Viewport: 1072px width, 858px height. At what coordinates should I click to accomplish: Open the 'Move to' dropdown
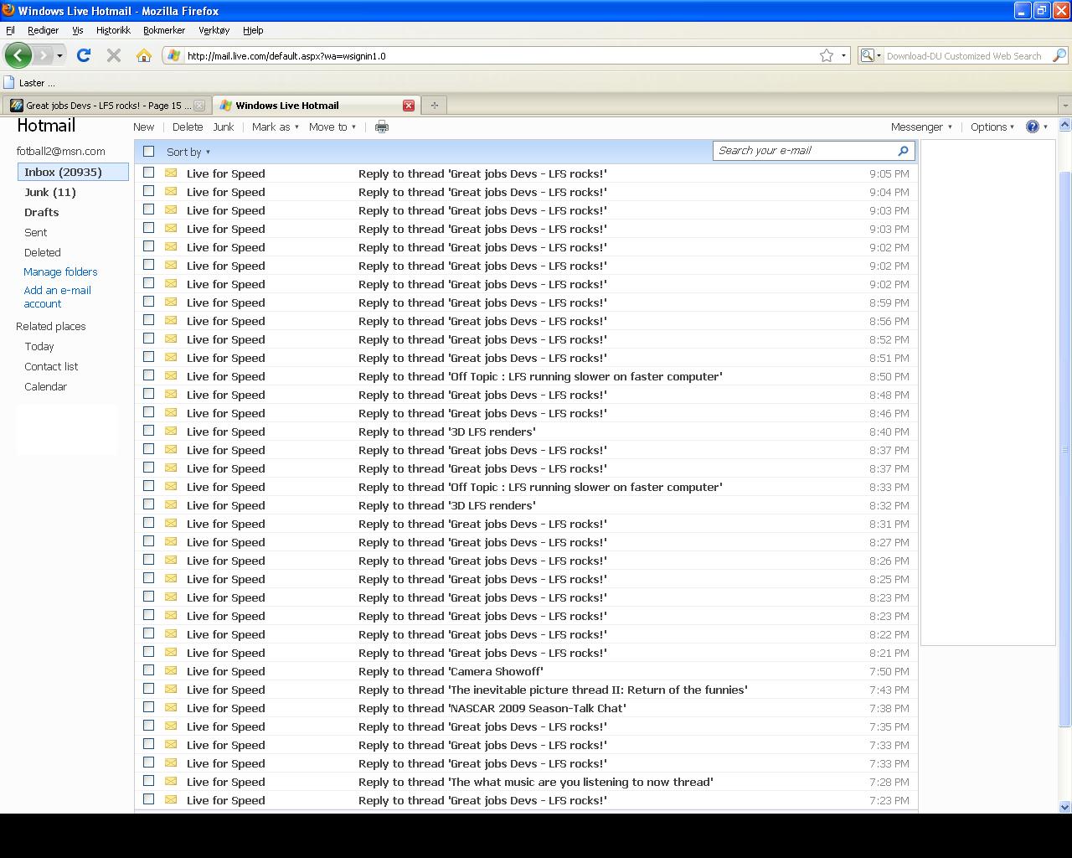click(332, 127)
